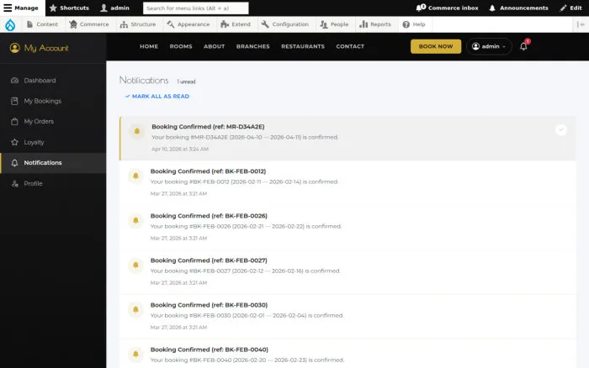Image resolution: width=589 pixels, height=368 pixels.
Task: Open the Manage hamburger menu
Action: (21, 8)
